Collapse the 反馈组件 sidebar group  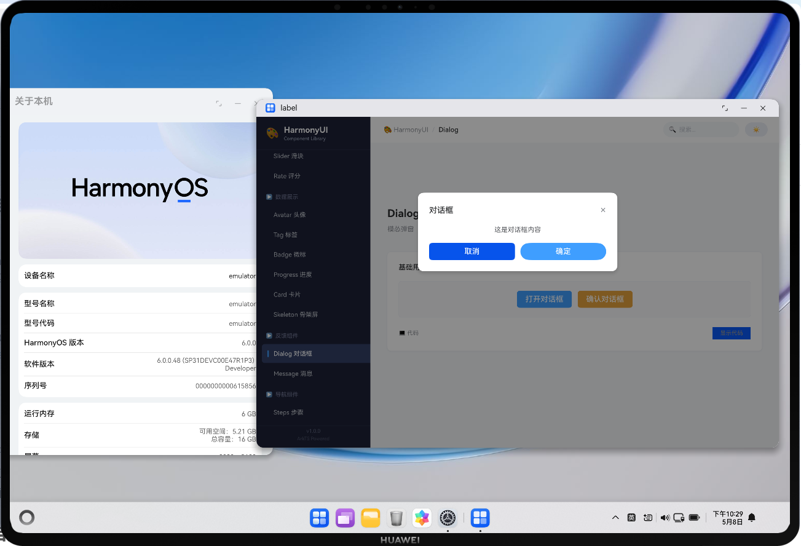pyautogui.click(x=282, y=336)
